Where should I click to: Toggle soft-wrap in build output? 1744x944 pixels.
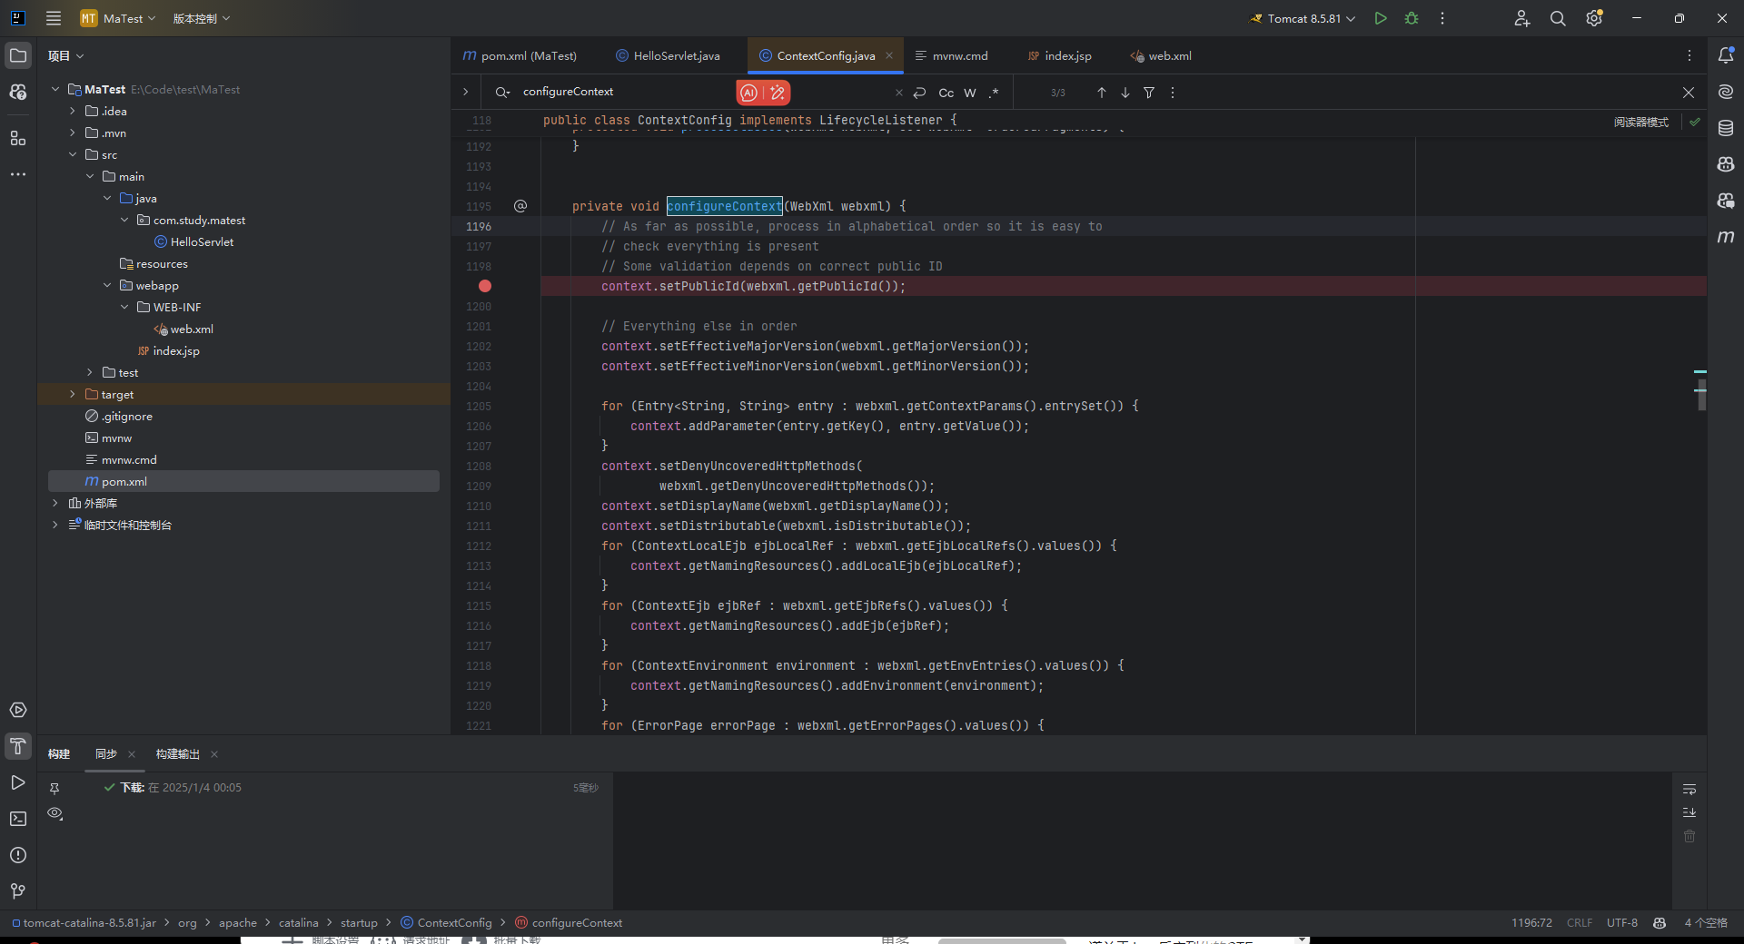point(1689,790)
